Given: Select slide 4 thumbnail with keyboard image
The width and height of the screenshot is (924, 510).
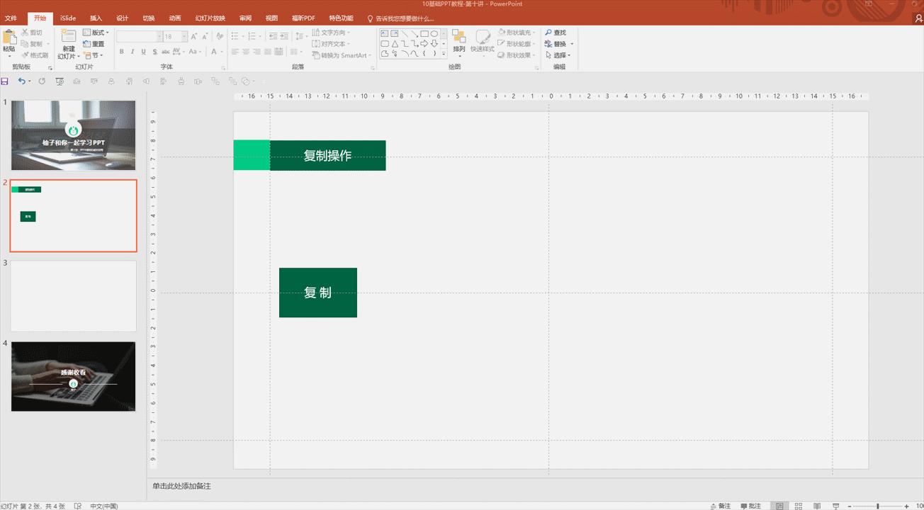Looking at the screenshot, I should 73,376.
